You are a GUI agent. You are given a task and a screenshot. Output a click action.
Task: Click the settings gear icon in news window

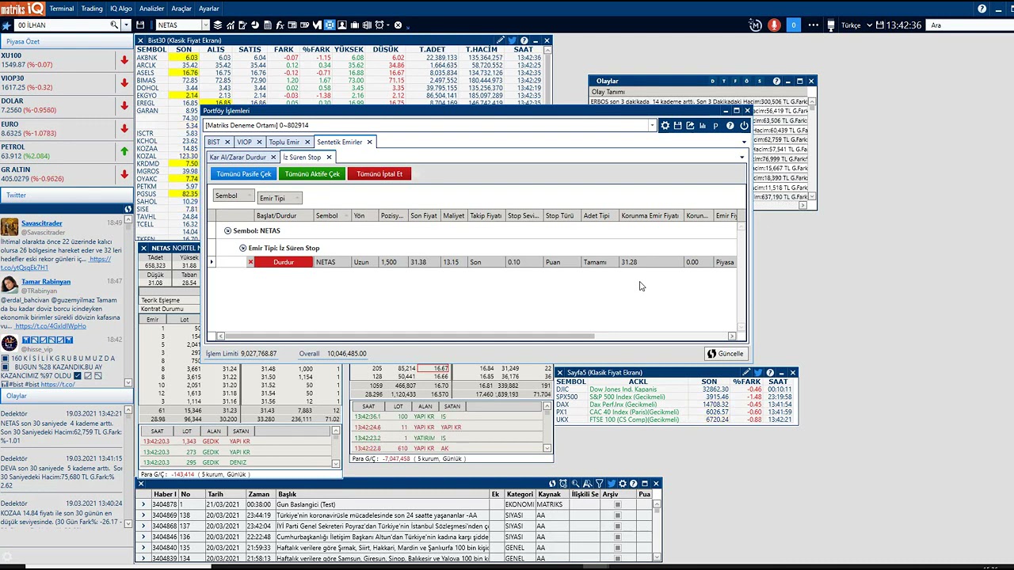point(623,483)
